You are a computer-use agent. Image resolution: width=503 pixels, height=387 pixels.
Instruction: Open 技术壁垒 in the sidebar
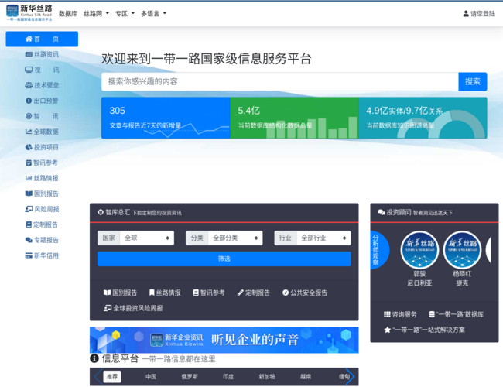(42, 85)
